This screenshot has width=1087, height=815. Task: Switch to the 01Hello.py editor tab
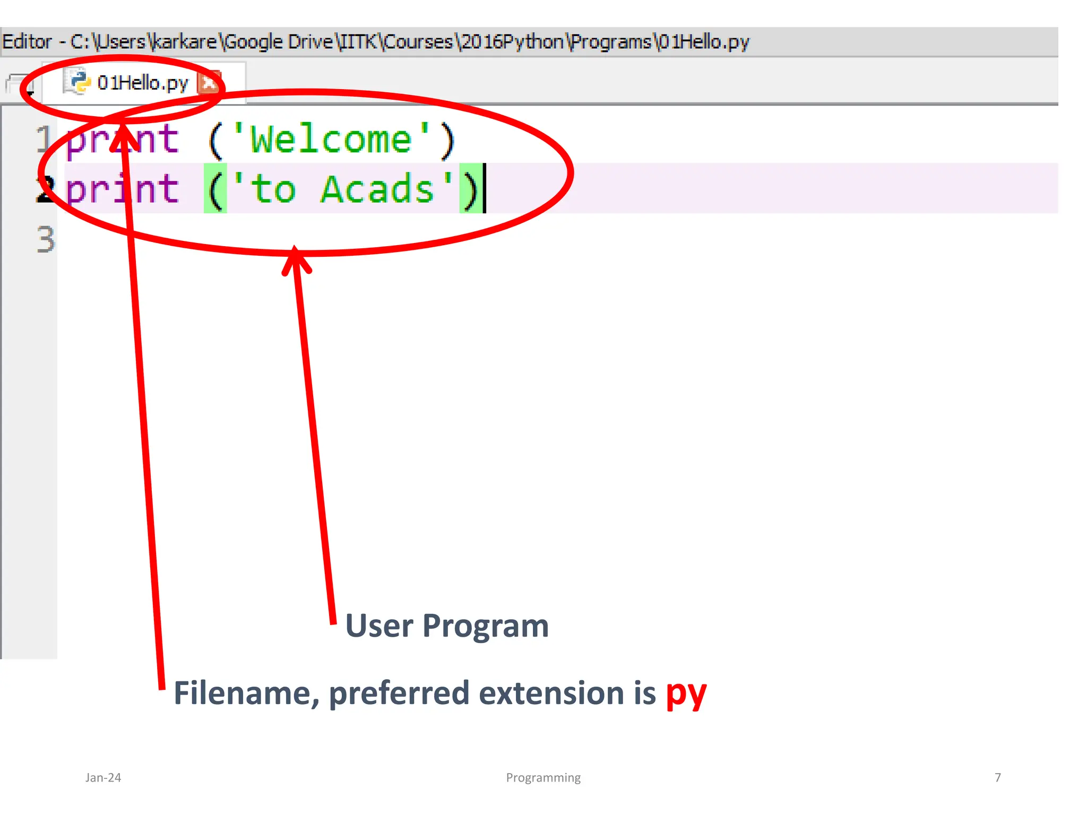click(x=142, y=83)
